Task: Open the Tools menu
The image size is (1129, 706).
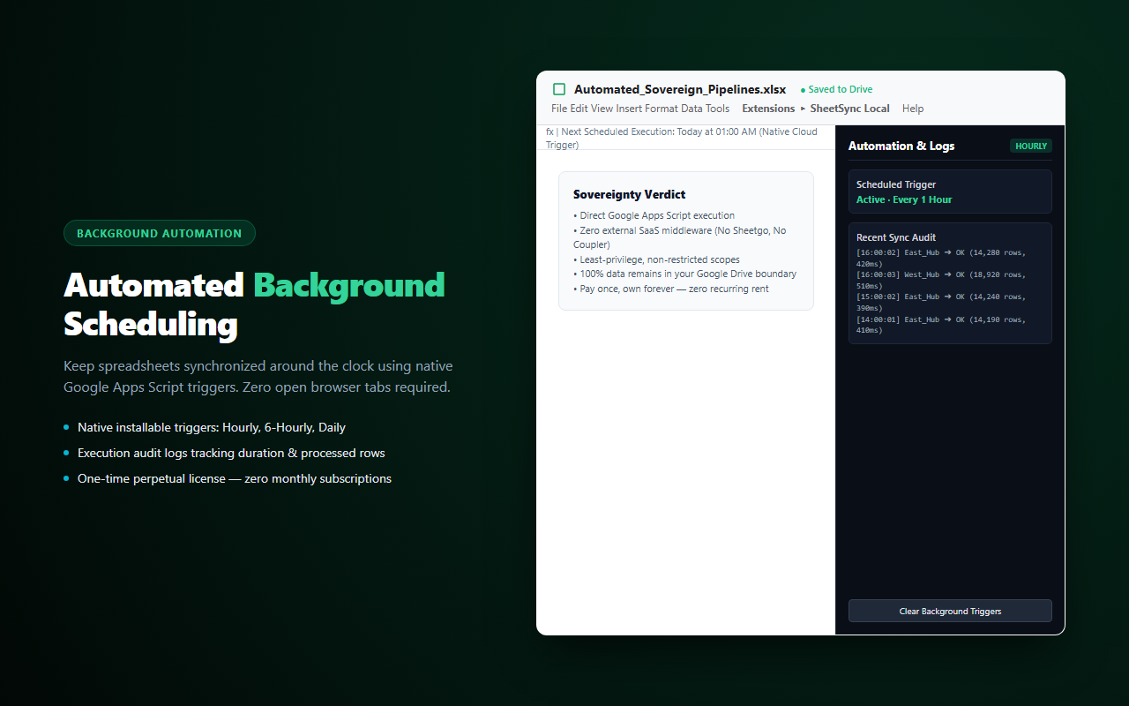Action: [x=717, y=109]
